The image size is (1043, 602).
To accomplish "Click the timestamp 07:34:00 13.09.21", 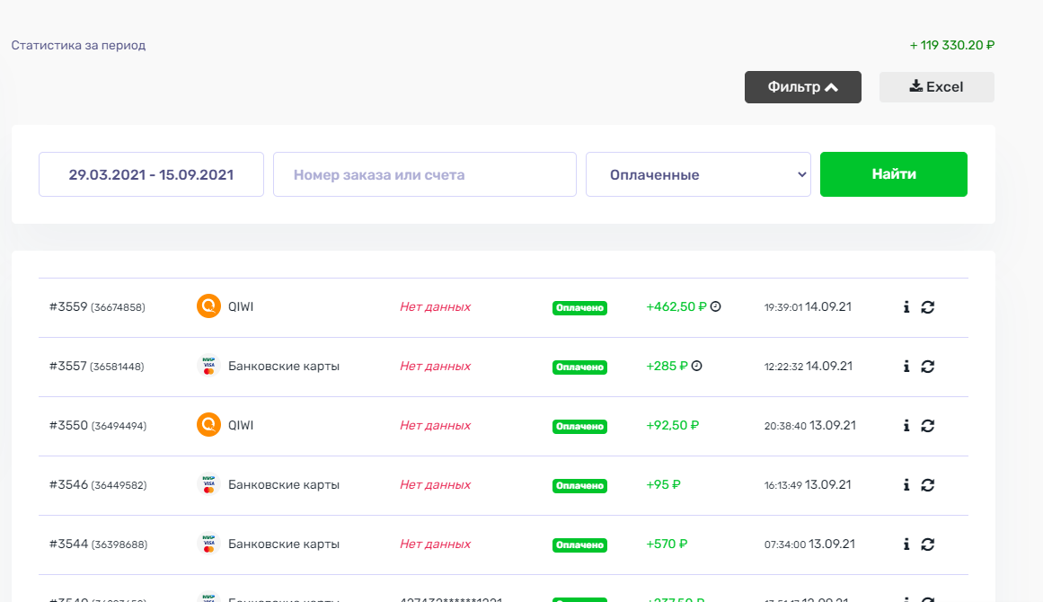I will tap(809, 544).
